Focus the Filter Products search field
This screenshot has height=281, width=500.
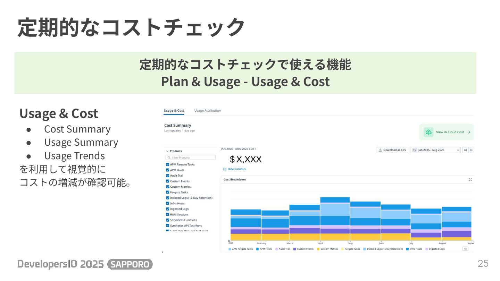[x=191, y=157]
